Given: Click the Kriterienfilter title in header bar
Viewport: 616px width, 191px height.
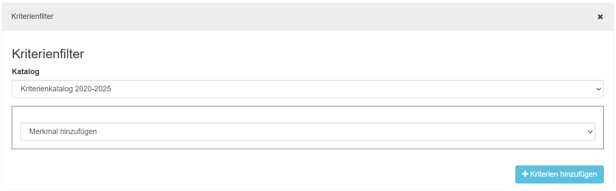Looking at the screenshot, I should (32, 17).
